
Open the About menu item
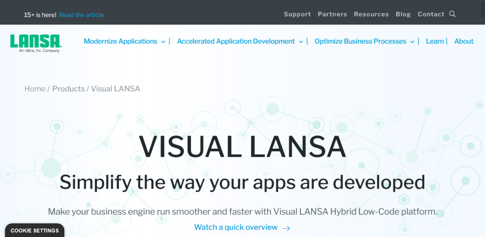[464, 41]
